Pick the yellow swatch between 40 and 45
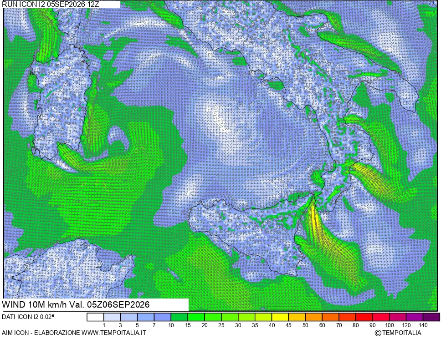 pos(280,317)
